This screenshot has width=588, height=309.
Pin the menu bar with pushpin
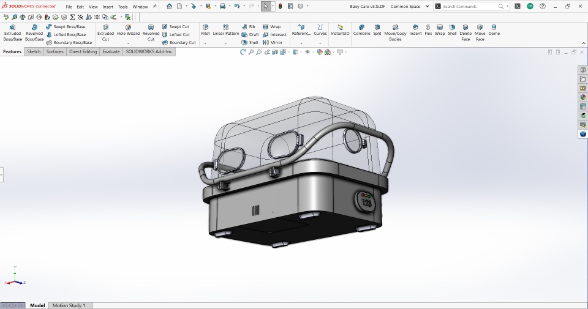(x=154, y=7)
